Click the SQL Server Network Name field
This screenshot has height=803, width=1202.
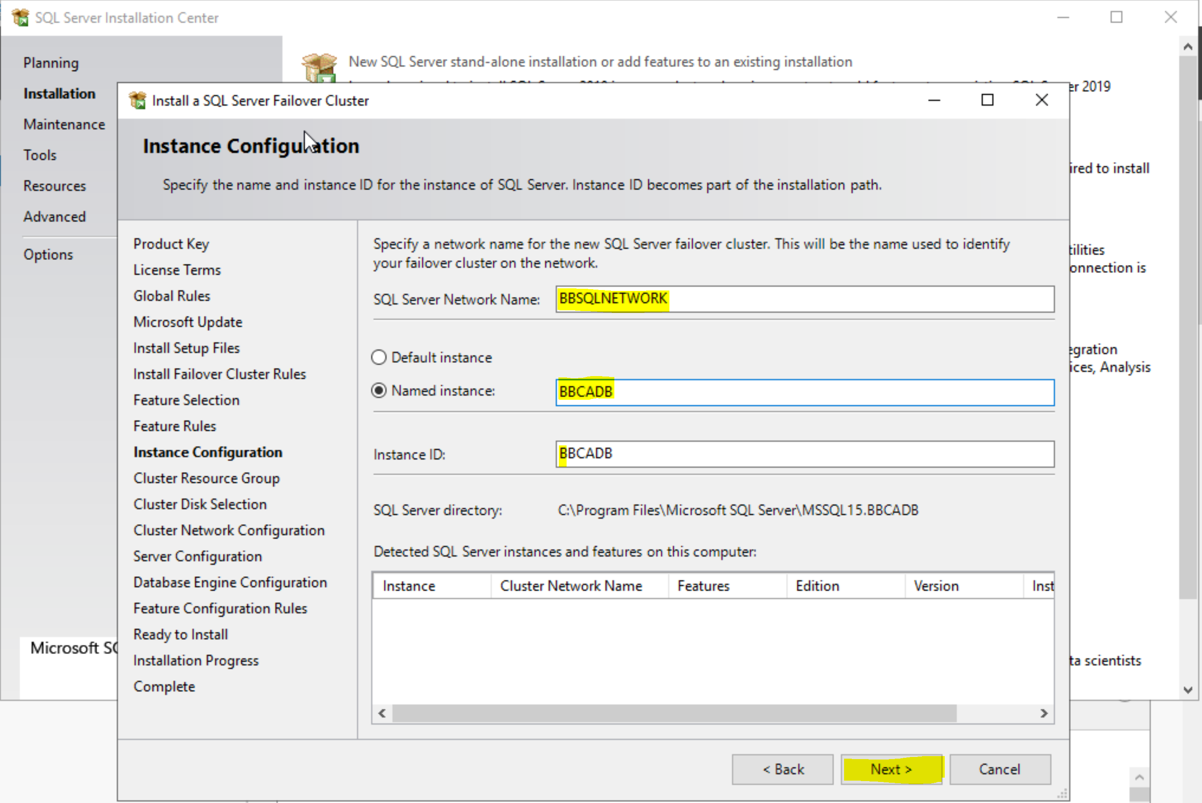pos(805,299)
